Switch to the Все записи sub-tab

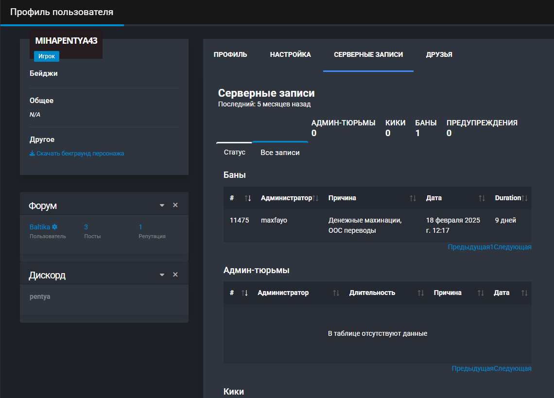click(280, 152)
